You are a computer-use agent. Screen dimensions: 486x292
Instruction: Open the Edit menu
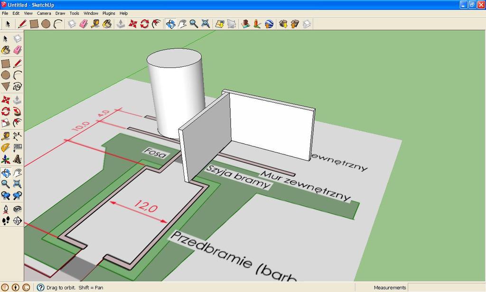(16, 13)
